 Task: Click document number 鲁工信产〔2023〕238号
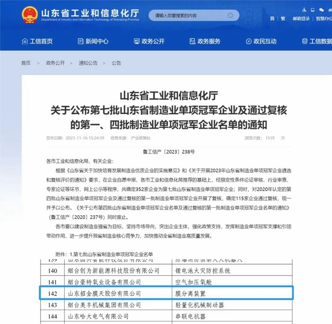[169, 152]
